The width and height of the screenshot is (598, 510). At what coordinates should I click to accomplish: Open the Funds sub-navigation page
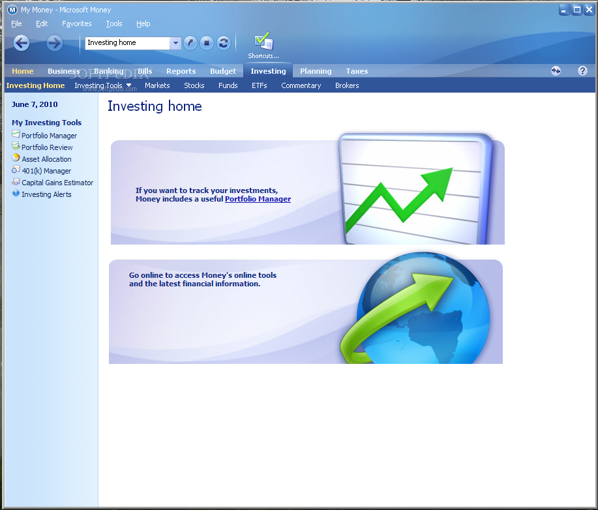point(228,85)
